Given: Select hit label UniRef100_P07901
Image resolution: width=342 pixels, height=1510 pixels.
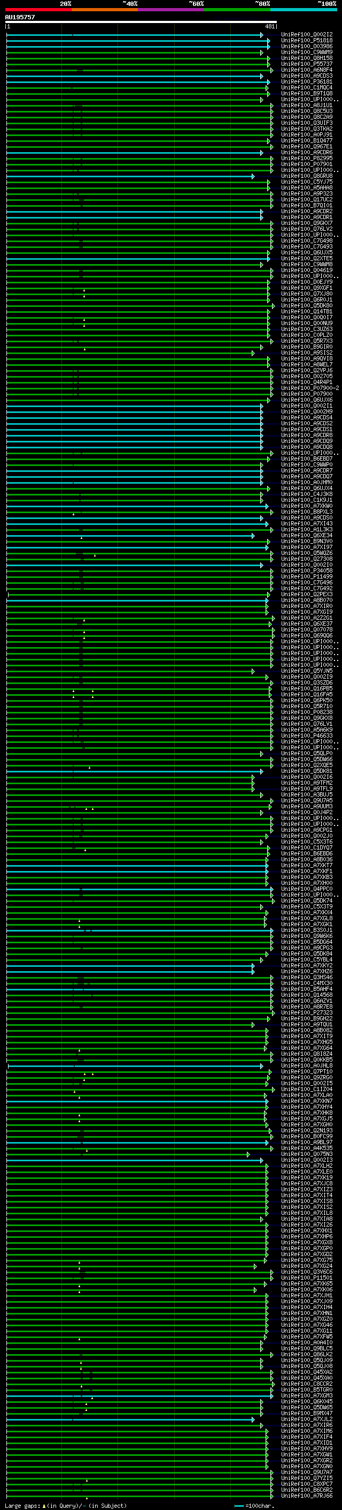Looking at the screenshot, I should coord(307,164).
